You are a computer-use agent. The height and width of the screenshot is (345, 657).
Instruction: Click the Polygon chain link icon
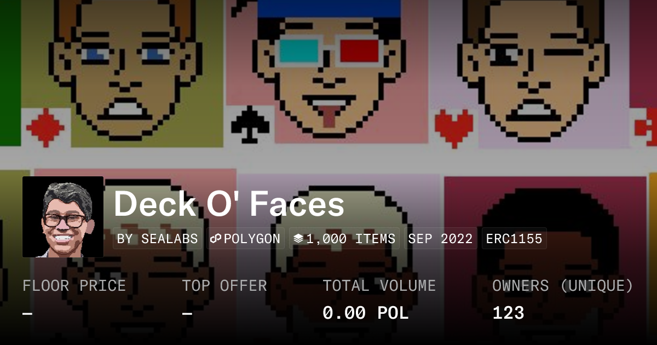[x=215, y=239]
